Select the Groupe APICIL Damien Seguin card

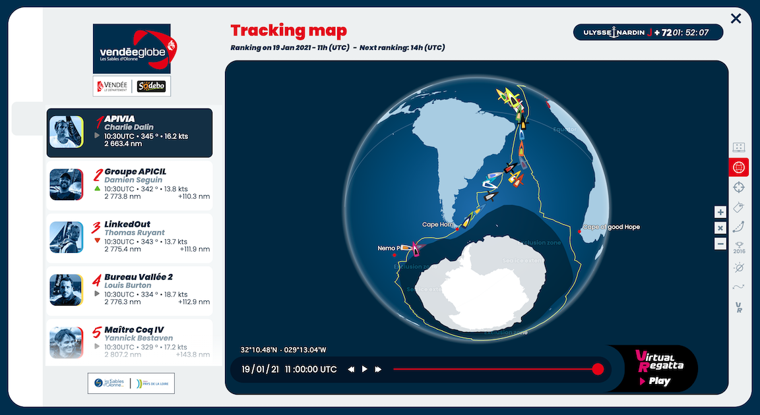pyautogui.click(x=129, y=185)
